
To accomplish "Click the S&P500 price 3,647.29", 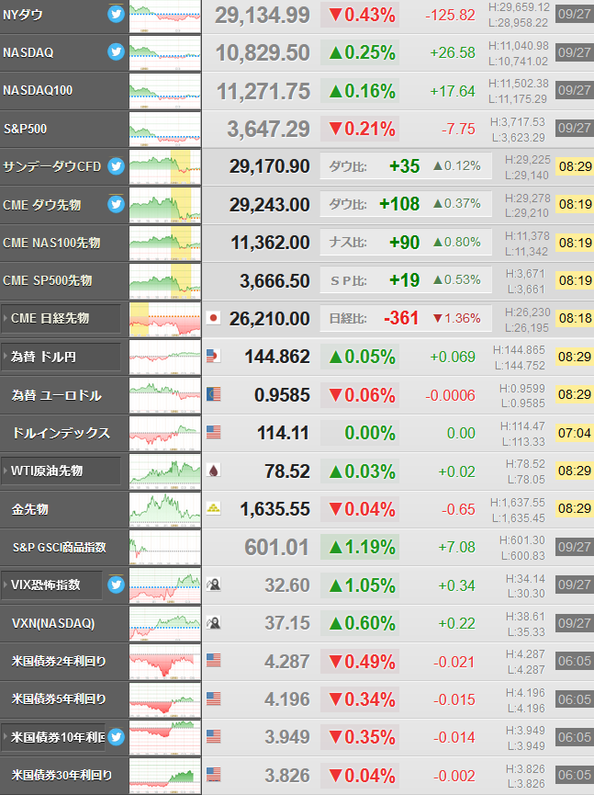I will [268, 129].
